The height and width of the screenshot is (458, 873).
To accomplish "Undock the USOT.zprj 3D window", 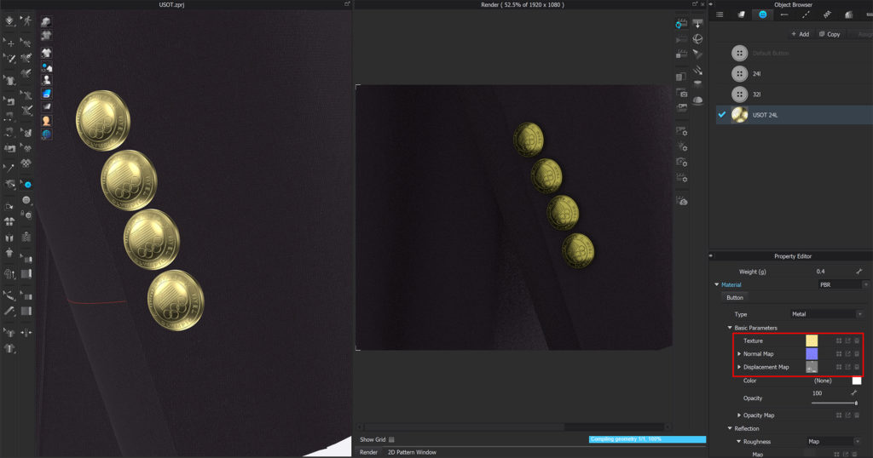I will click(x=347, y=4).
